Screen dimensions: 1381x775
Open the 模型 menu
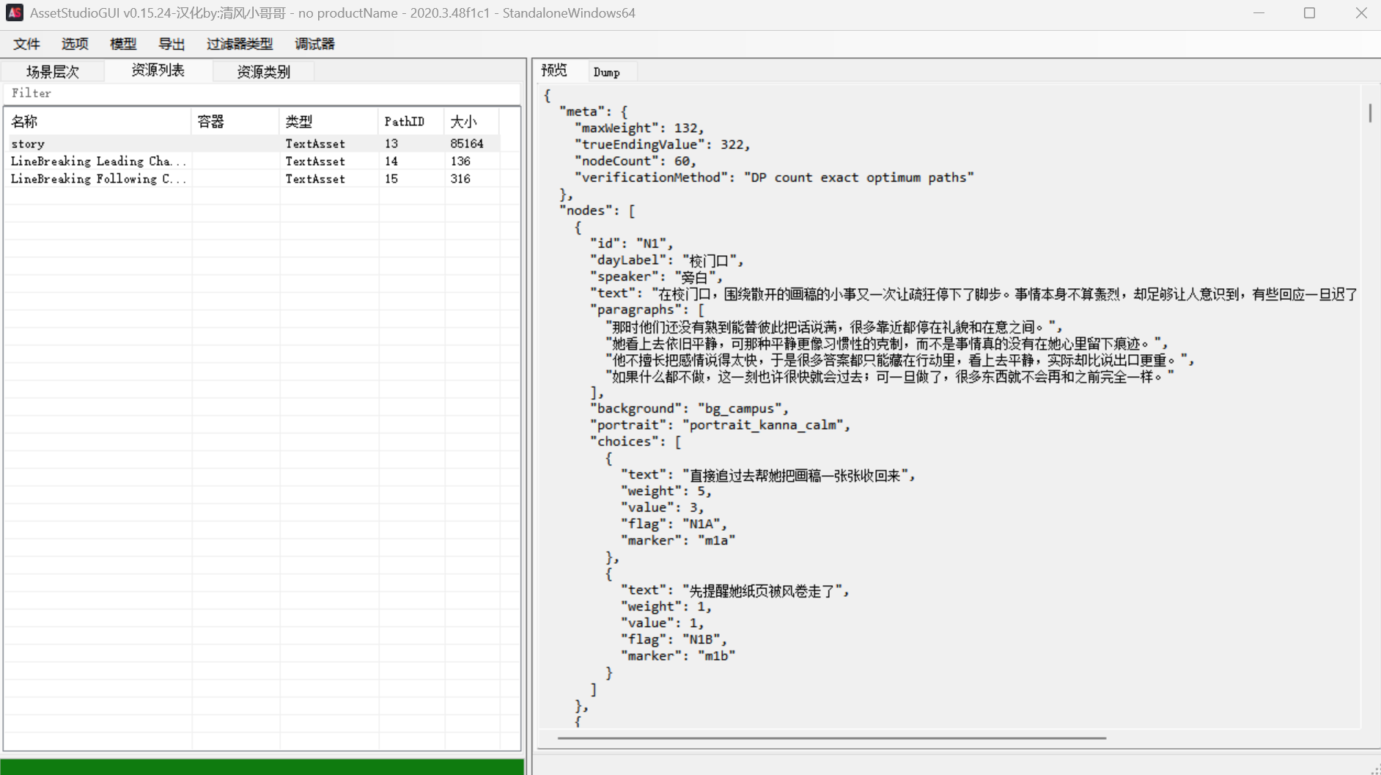[x=123, y=44]
